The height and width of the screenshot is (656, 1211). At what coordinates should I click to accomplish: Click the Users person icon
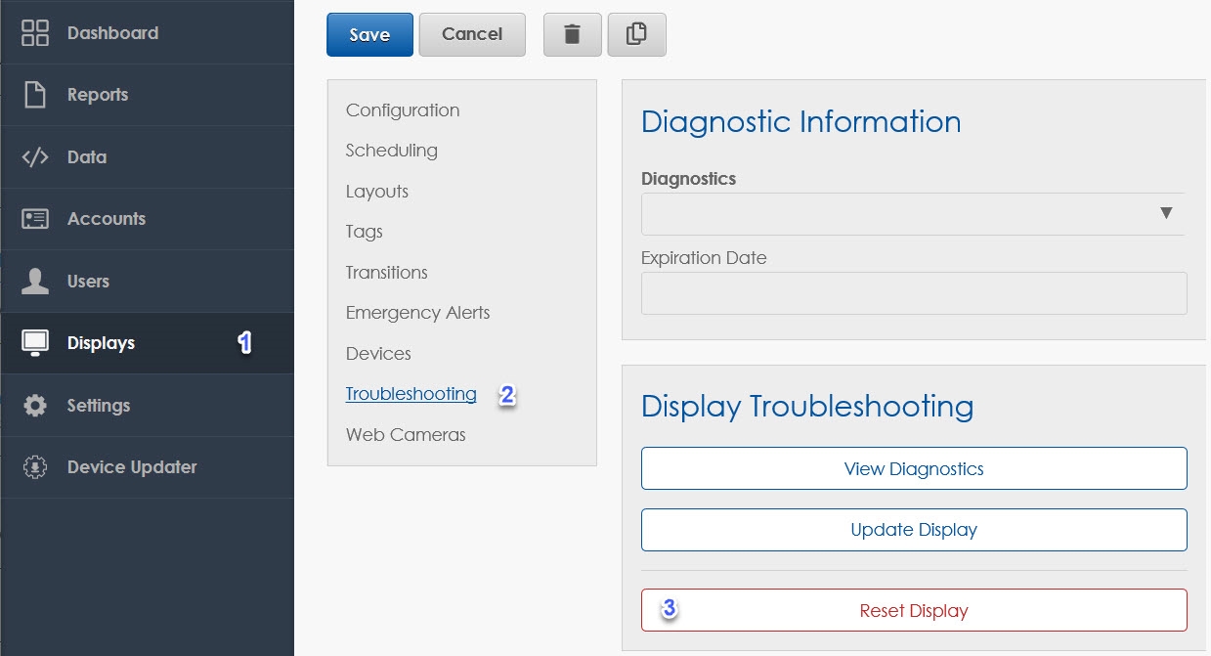coord(35,282)
